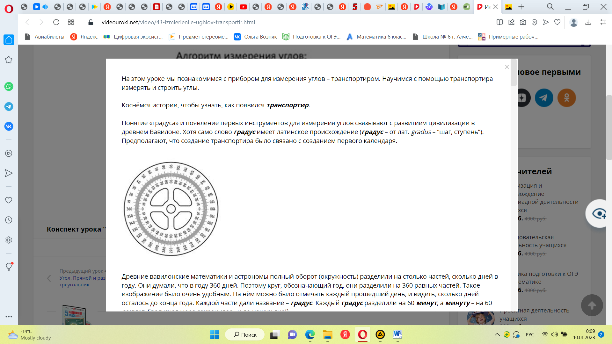Open the Школа № 6 г. Алче... bookmark
Viewport: 612px width, 344px height.
443,37
